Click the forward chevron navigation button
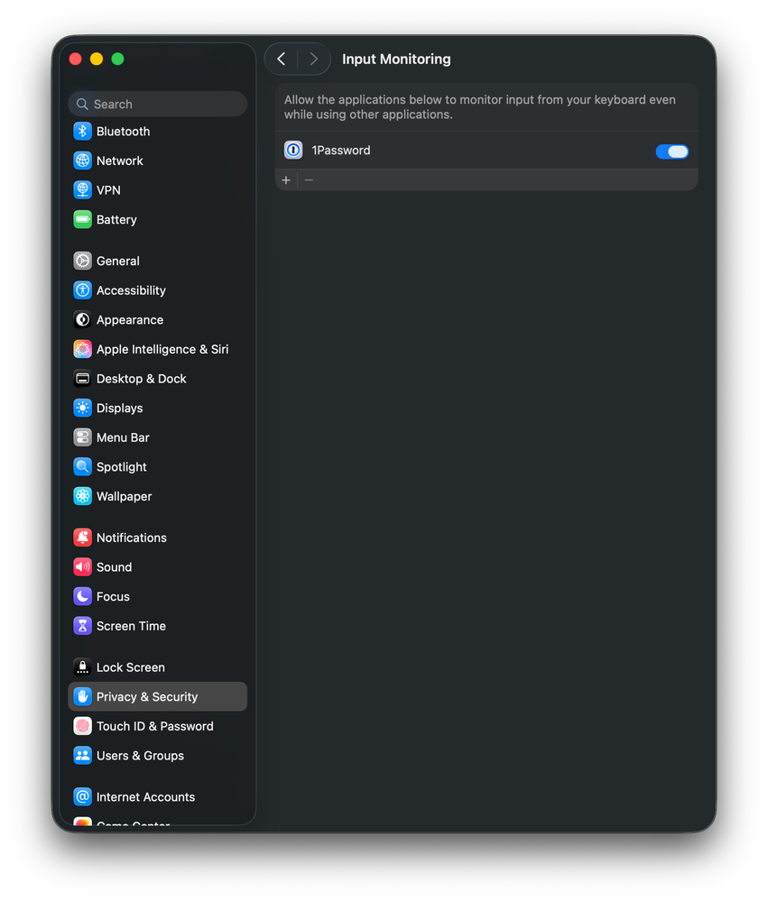The image size is (768, 901). [313, 59]
